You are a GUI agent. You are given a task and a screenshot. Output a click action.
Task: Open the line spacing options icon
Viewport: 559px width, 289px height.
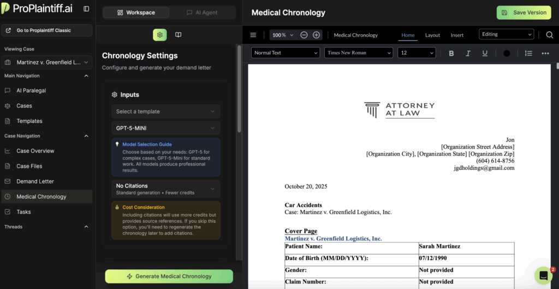(x=528, y=53)
